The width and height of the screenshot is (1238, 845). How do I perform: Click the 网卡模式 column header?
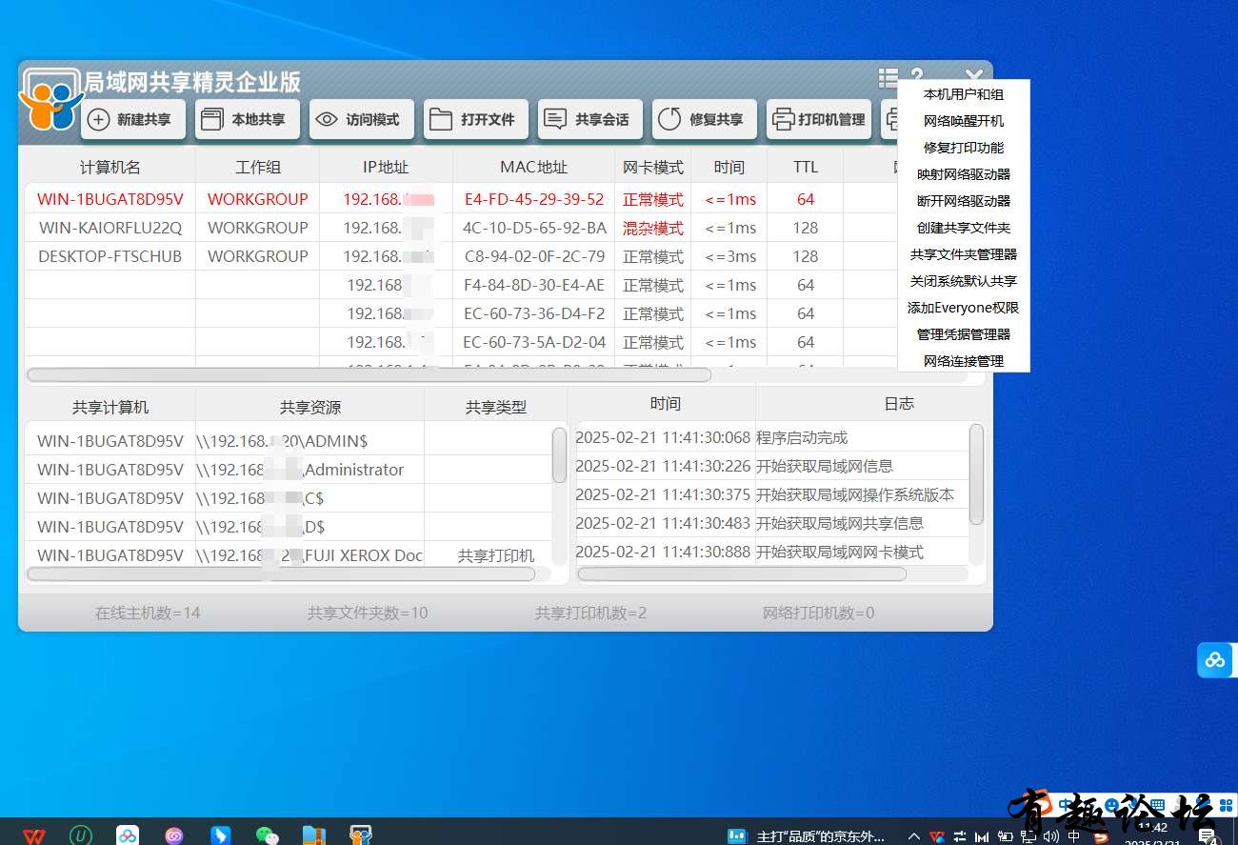click(x=653, y=167)
